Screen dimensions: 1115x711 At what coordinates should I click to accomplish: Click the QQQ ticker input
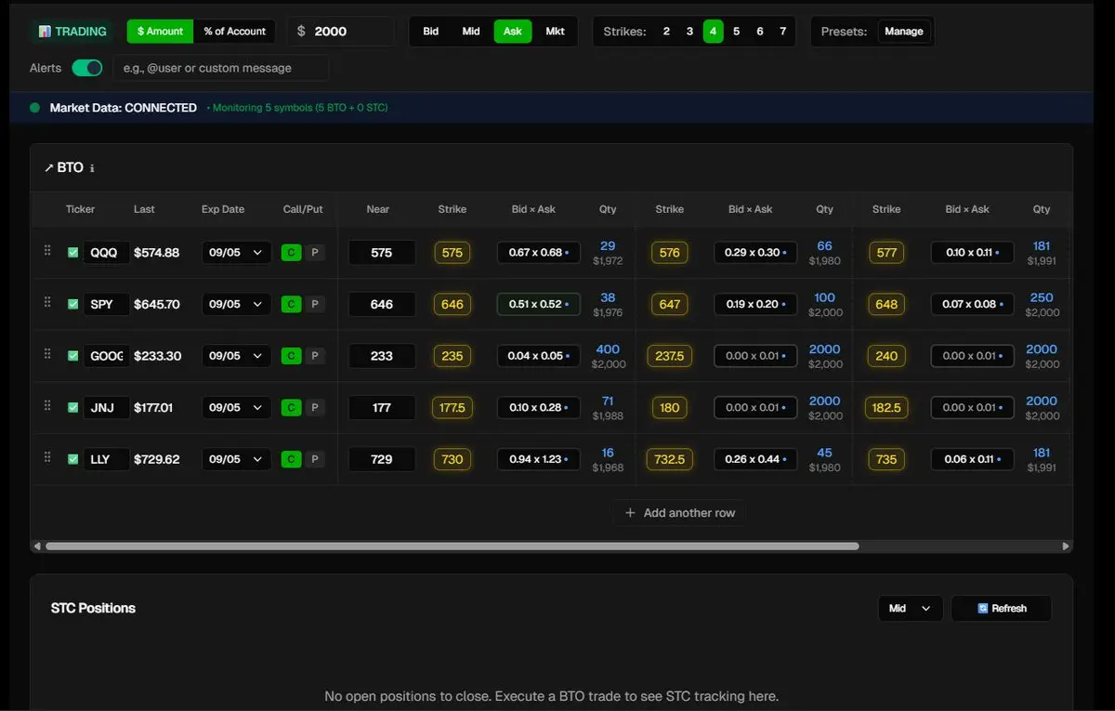tap(107, 253)
